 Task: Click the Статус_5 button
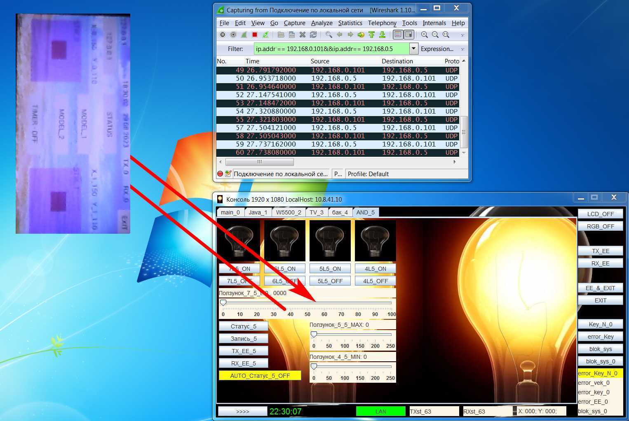243,326
